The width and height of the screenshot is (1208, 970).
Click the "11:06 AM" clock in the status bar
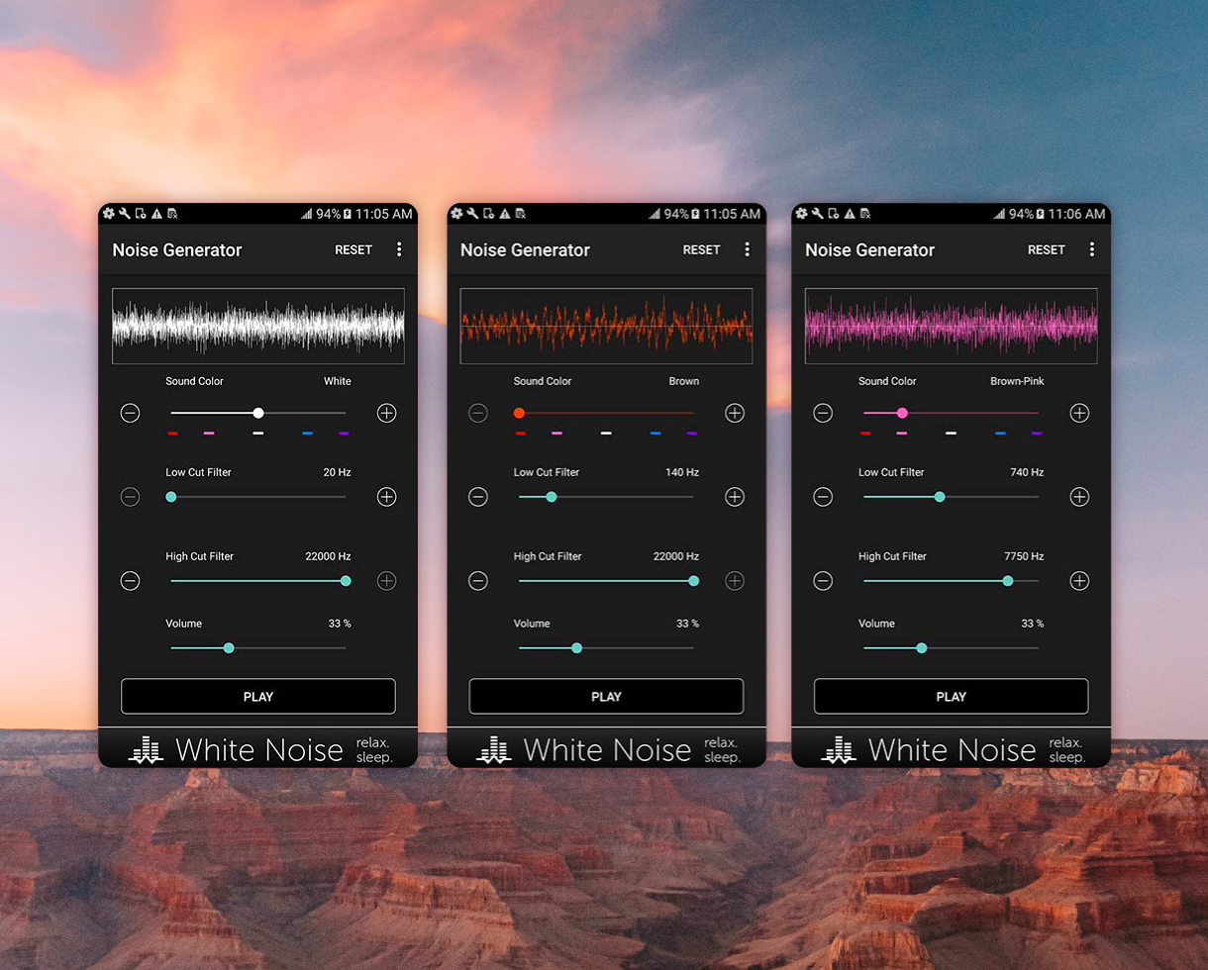click(1075, 214)
